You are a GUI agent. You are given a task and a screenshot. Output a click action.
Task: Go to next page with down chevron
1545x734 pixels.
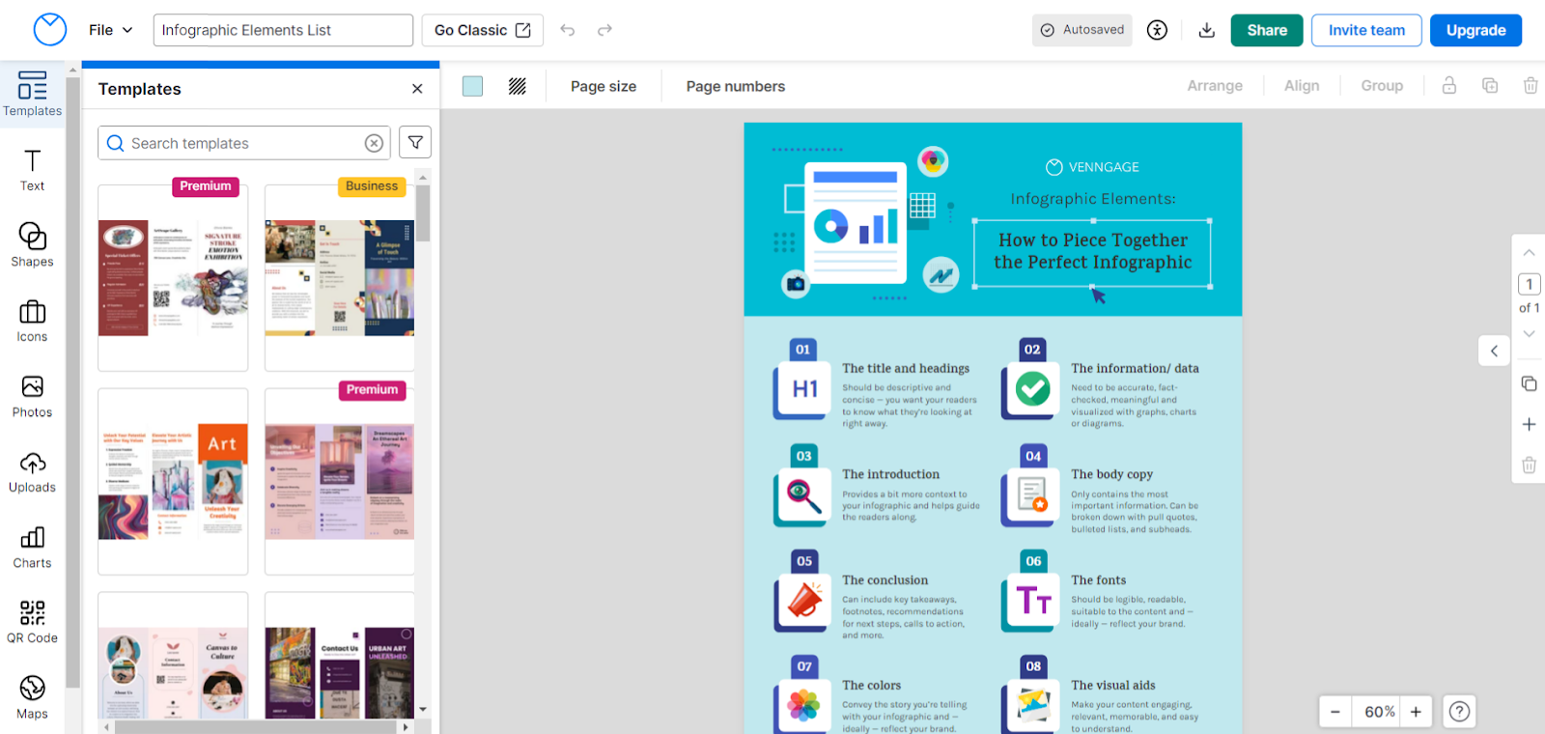(x=1529, y=334)
